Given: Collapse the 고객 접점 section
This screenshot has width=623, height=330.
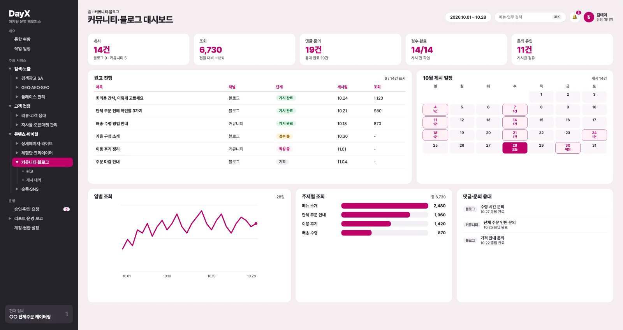Looking at the screenshot, I should pos(10,106).
